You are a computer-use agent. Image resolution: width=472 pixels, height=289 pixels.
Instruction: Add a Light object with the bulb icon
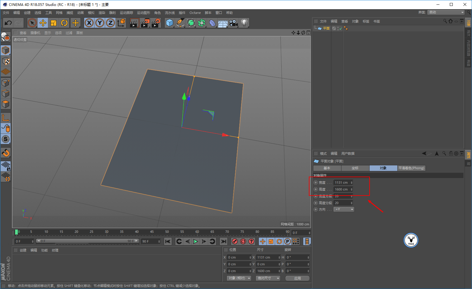tap(244, 23)
